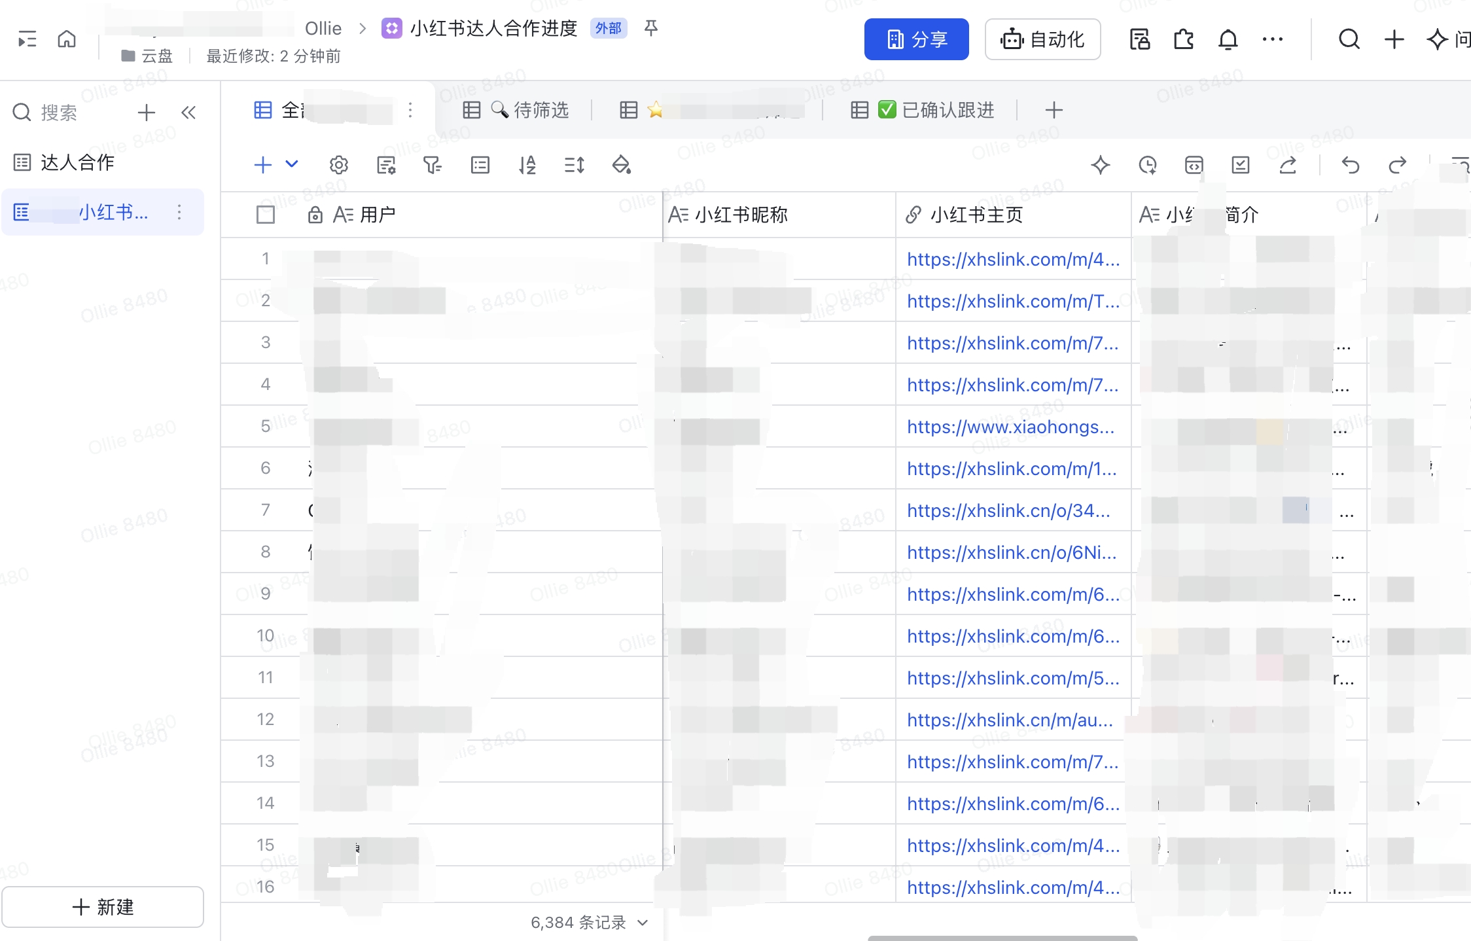Open notifications bell icon
This screenshot has height=941, width=1471.
click(x=1228, y=39)
